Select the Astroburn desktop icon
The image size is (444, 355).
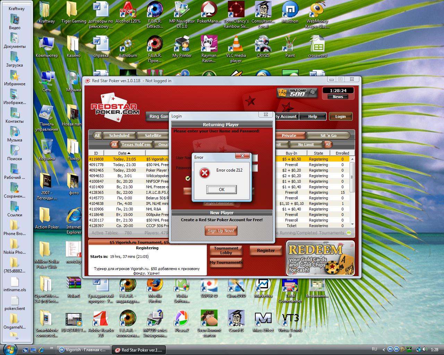pos(128,47)
